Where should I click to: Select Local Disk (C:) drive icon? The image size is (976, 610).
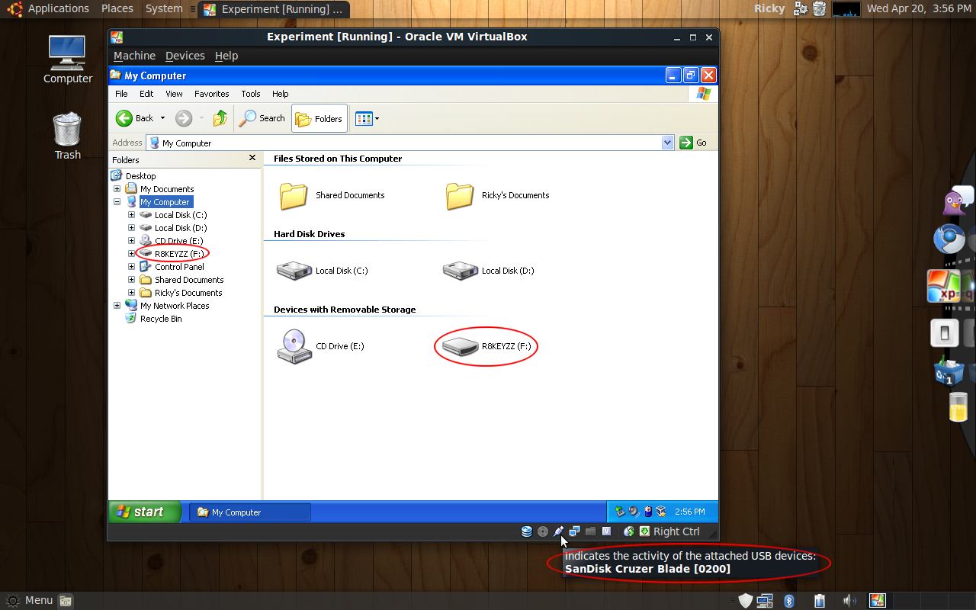point(294,270)
